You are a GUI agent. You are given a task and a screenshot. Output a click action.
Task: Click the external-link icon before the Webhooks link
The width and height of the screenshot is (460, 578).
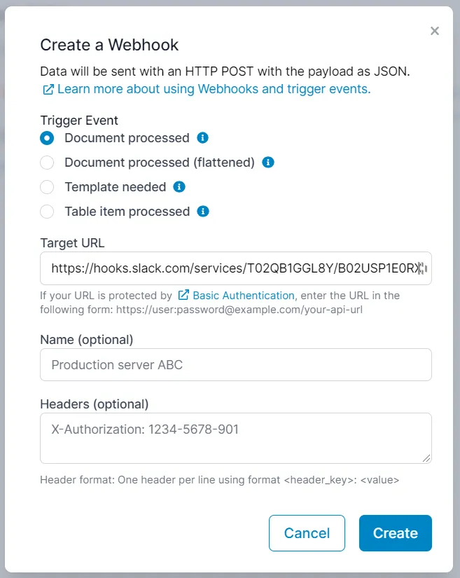(48, 89)
